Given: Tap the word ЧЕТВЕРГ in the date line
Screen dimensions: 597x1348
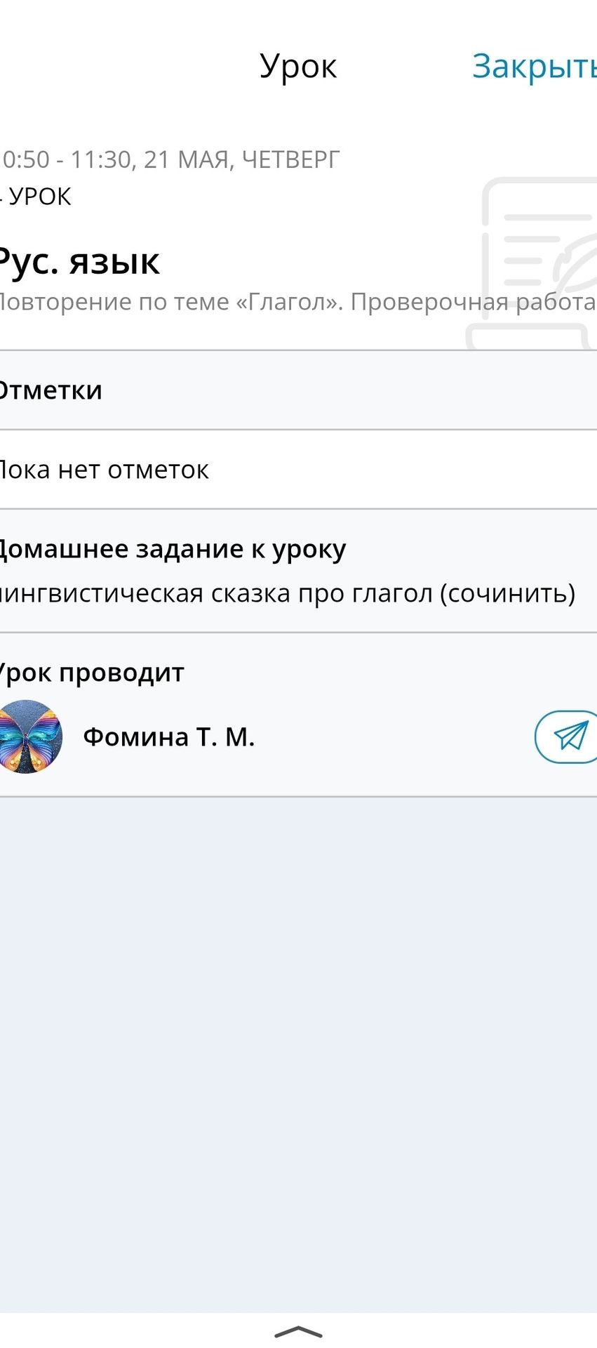Looking at the screenshot, I should (x=291, y=159).
